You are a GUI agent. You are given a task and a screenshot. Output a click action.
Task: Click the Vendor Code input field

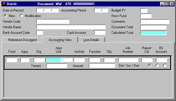(53, 21)
